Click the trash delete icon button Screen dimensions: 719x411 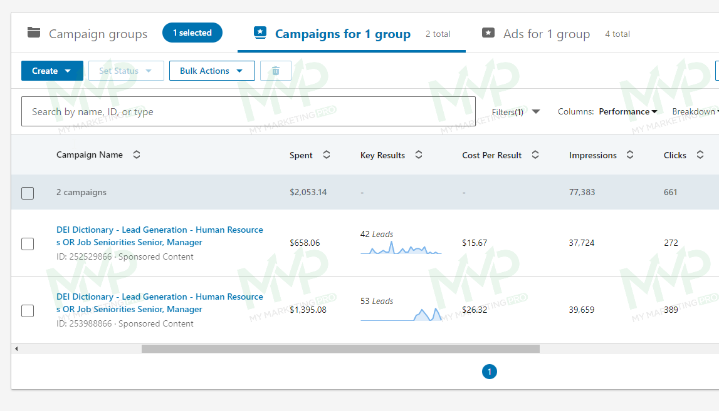coord(276,71)
